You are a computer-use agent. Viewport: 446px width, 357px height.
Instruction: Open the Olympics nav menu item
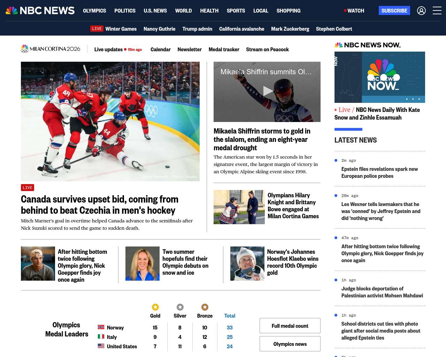(x=94, y=11)
